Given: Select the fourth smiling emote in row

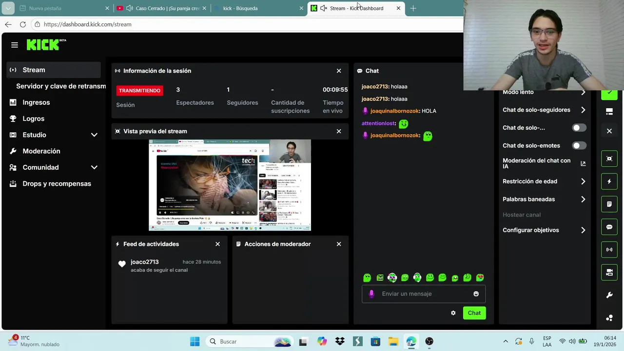Looking at the screenshot, I should click(x=405, y=277).
